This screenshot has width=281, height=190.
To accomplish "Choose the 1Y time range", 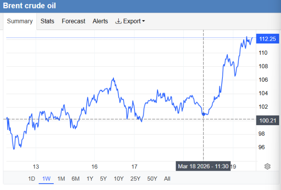I will (90, 178).
